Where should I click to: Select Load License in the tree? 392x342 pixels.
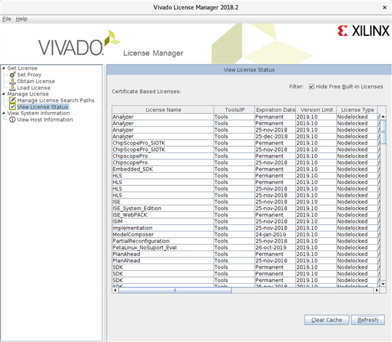pos(34,87)
